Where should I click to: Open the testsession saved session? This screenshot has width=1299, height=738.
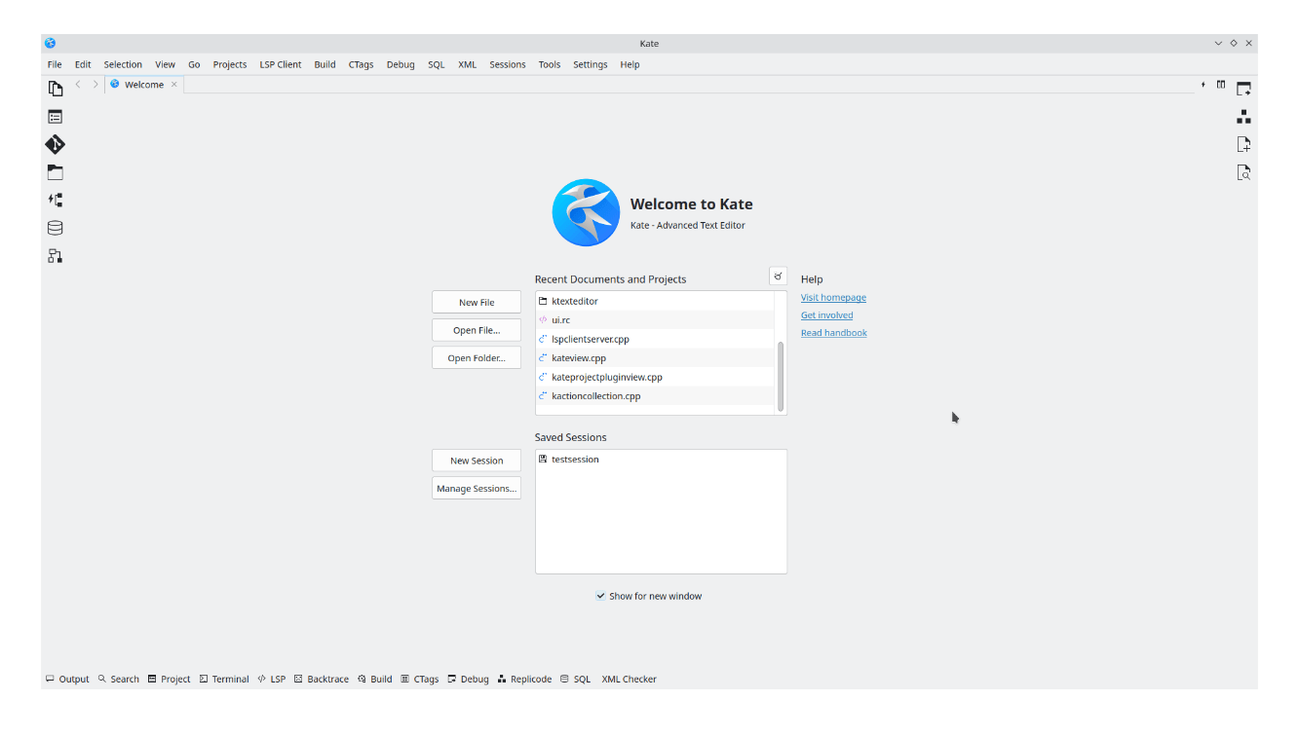(x=575, y=459)
